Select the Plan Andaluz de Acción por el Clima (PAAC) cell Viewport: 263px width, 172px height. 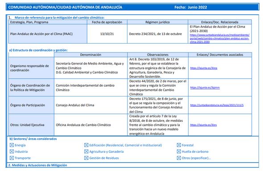pyautogui.click(x=48, y=34)
